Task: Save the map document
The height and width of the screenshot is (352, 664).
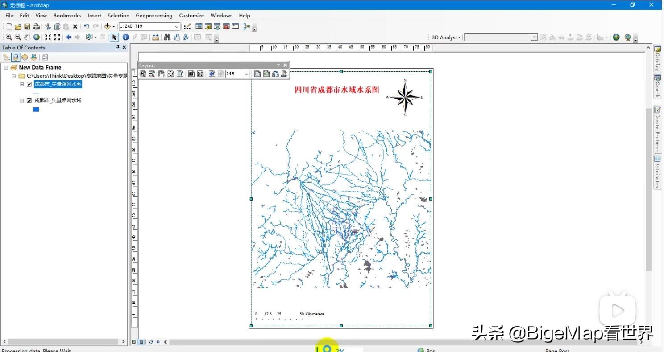Action: [27, 26]
